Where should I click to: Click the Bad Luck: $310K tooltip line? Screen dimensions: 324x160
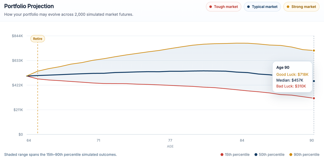[291, 86]
